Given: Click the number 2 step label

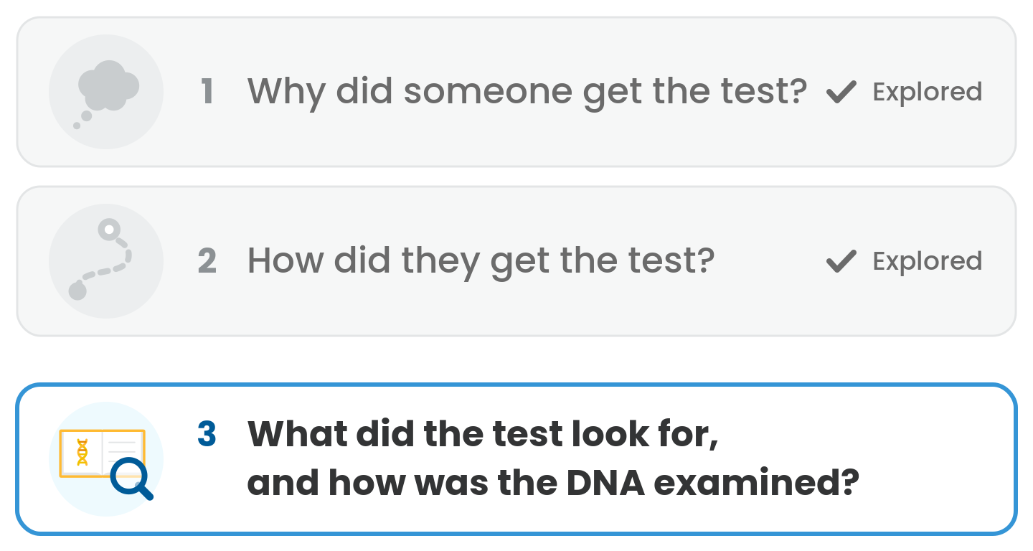Looking at the screenshot, I should pyautogui.click(x=207, y=261).
